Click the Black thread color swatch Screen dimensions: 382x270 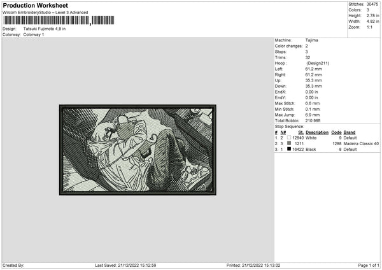289,149
